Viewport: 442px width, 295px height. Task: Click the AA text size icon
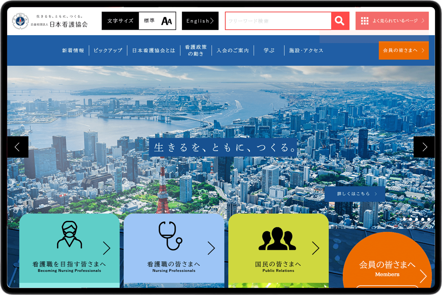coord(166,21)
